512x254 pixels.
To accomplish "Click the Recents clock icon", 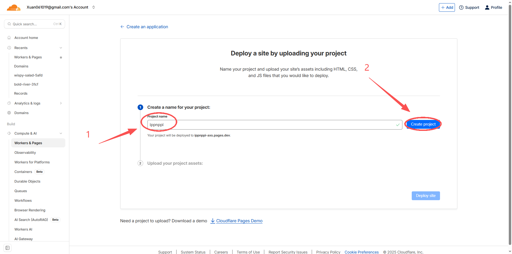I will pos(9,48).
